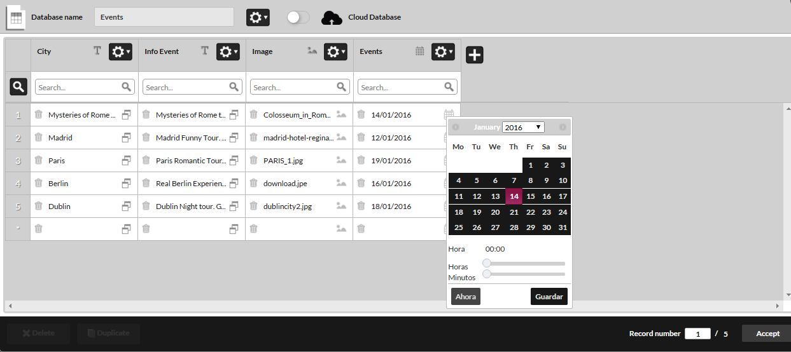This screenshot has height=352, width=791.
Task: Open calendar icon for 14/01/2016 row
Action: coord(449,114)
